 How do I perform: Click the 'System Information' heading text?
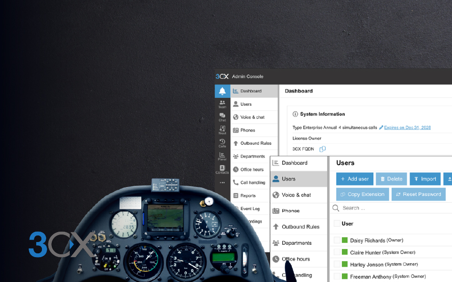pyautogui.click(x=322, y=114)
